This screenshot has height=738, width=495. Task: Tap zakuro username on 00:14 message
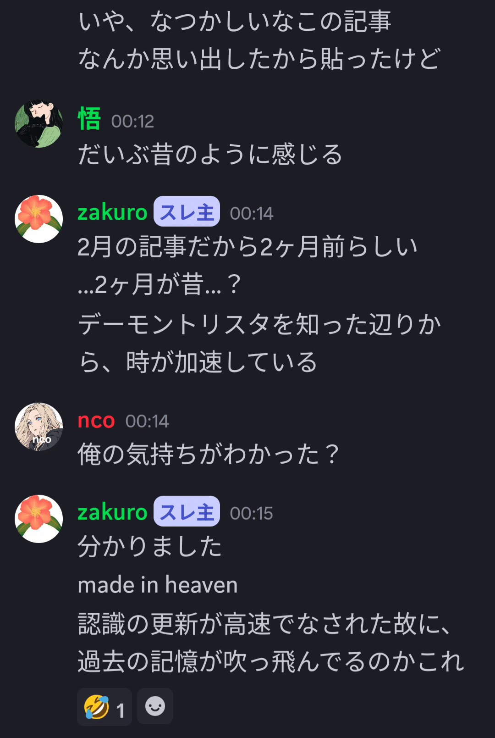pyautogui.click(x=112, y=212)
